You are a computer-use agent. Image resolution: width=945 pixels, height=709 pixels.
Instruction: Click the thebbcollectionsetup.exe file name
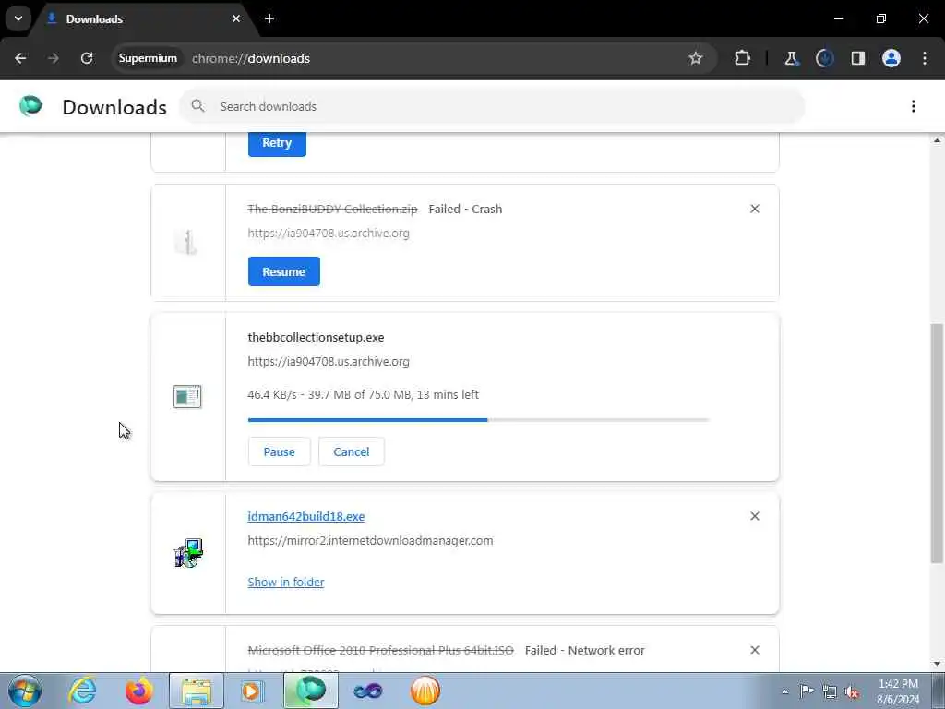(316, 338)
